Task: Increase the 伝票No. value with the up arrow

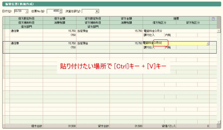Action: click(x=61, y=10)
